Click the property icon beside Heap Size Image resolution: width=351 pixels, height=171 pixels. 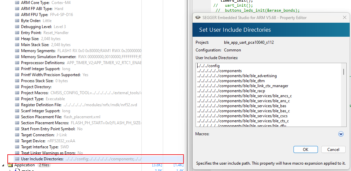(x=17, y=39)
